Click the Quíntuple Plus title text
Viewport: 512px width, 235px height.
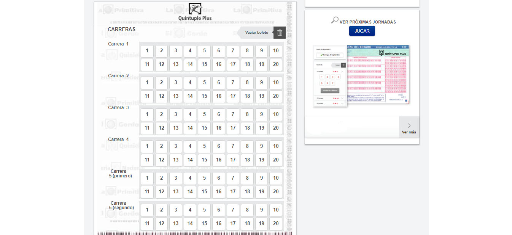(x=195, y=18)
